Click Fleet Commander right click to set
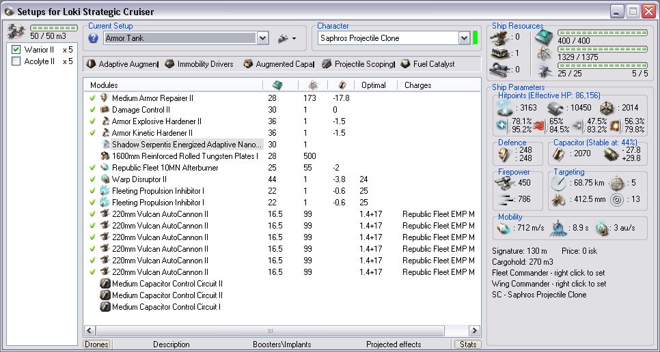 click(549, 273)
